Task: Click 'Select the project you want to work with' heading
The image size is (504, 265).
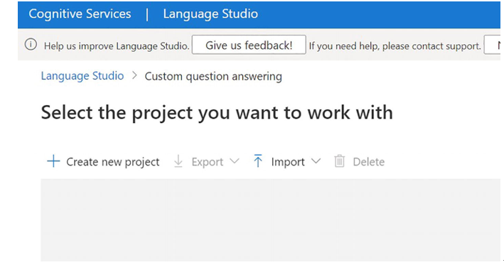Action: [217, 113]
